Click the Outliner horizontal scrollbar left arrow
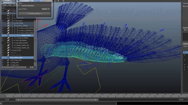Image resolution: width=188 pixels, height=105 pixels. coord(3,67)
